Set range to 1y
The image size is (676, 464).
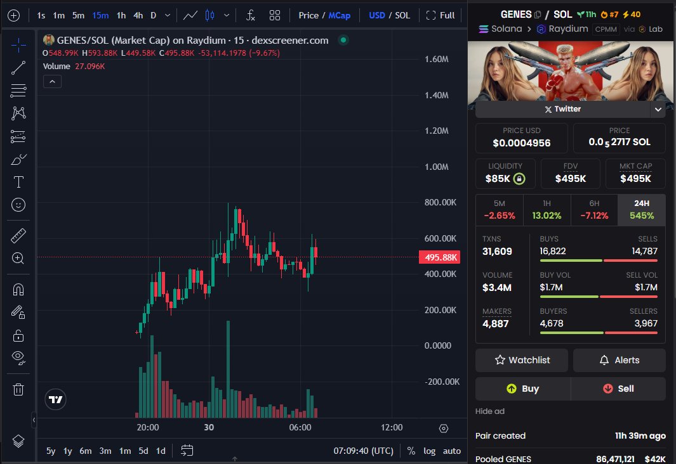(68, 451)
